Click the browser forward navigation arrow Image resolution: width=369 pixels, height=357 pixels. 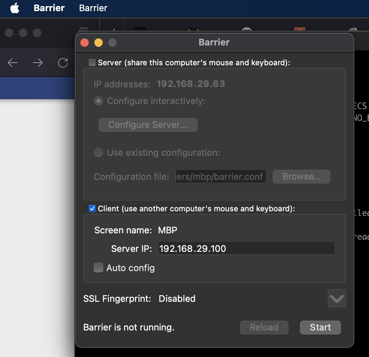click(x=38, y=63)
